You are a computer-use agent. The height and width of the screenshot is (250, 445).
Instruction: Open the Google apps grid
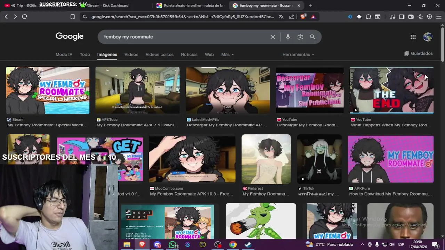(413, 37)
